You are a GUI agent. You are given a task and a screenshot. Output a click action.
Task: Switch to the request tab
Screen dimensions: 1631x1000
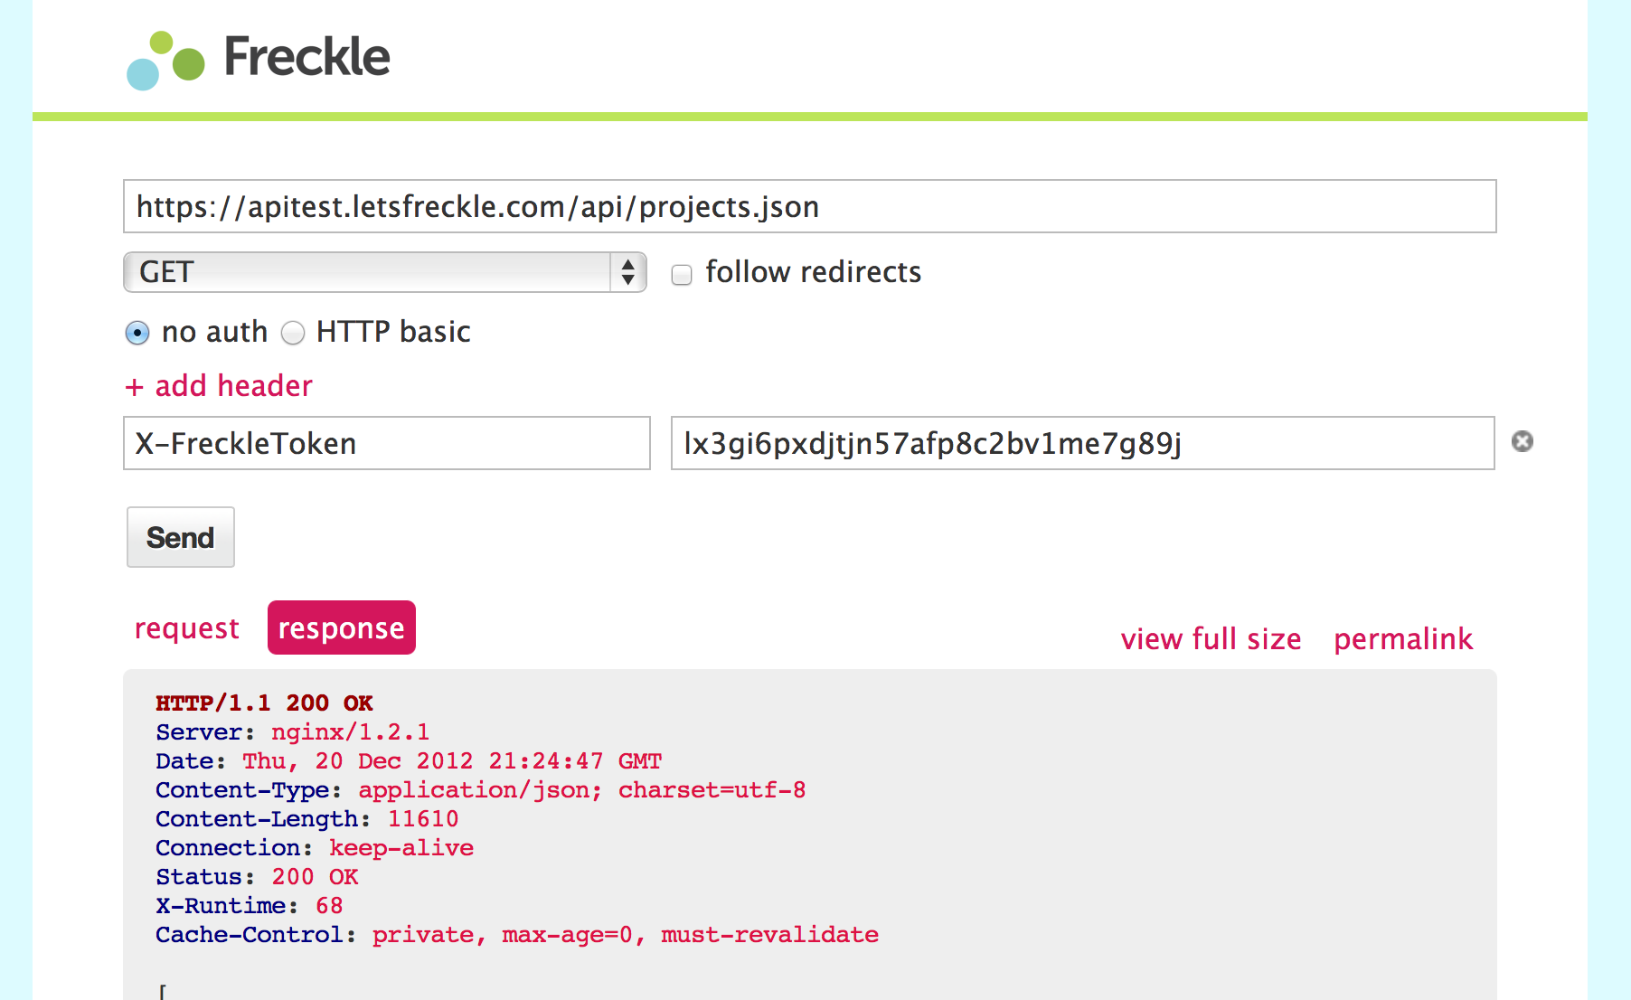[x=187, y=627]
